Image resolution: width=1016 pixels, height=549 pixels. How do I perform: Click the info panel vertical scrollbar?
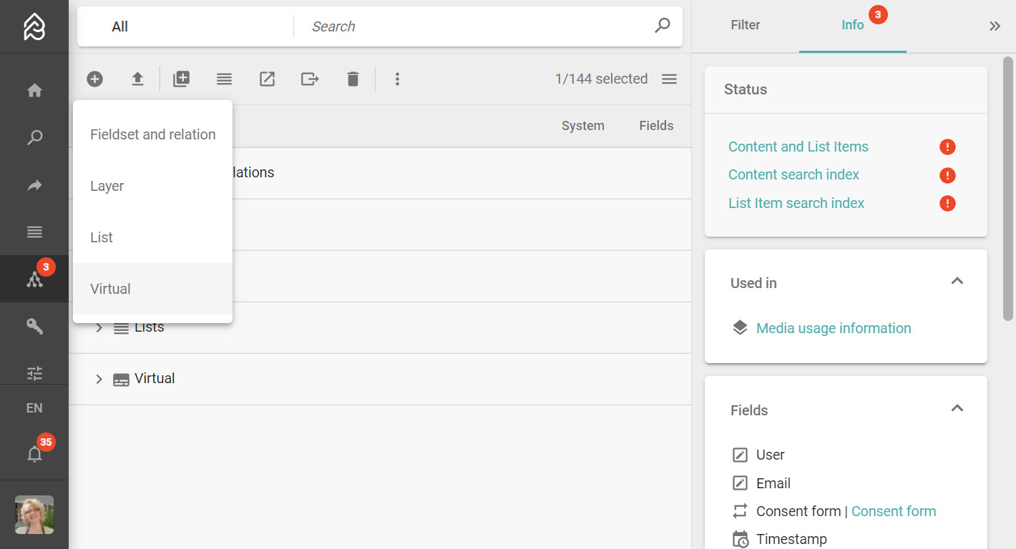pyautogui.click(x=1008, y=188)
